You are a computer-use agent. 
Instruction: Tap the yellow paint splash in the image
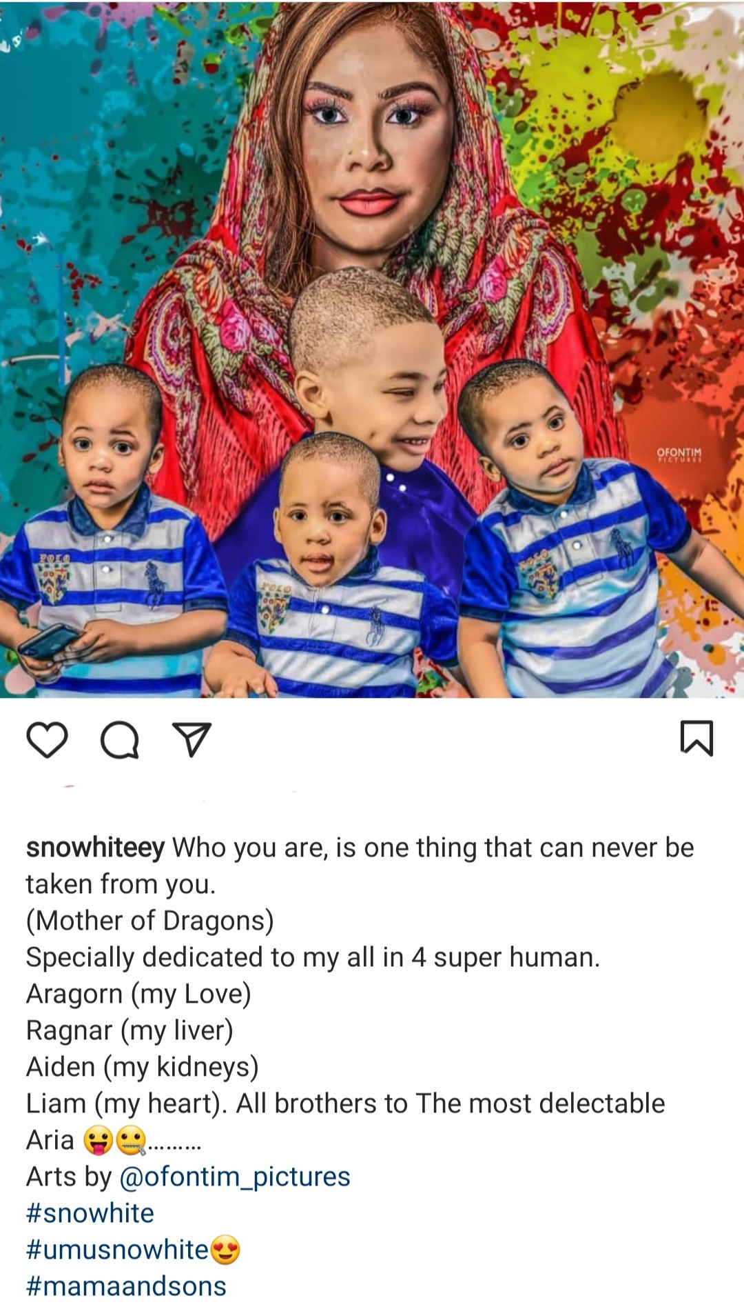pyautogui.click(x=661, y=110)
